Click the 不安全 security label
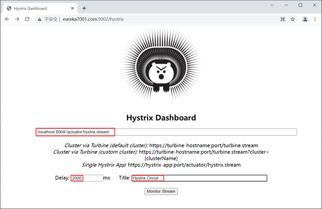This screenshot has height=209, width=322. (x=51, y=19)
